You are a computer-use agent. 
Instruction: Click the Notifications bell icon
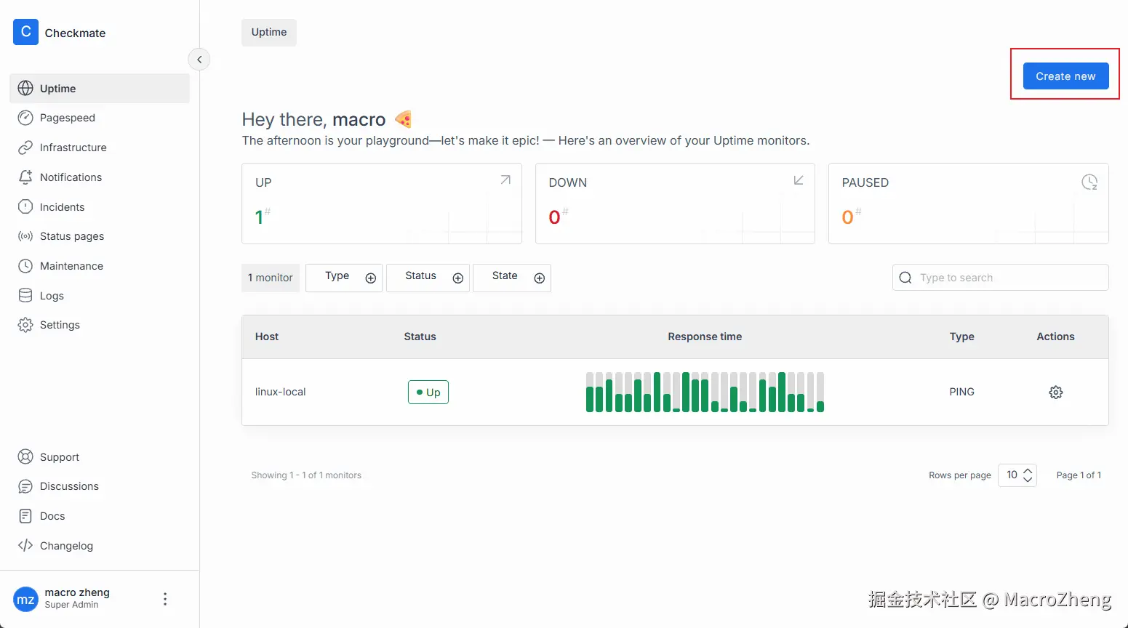click(25, 177)
